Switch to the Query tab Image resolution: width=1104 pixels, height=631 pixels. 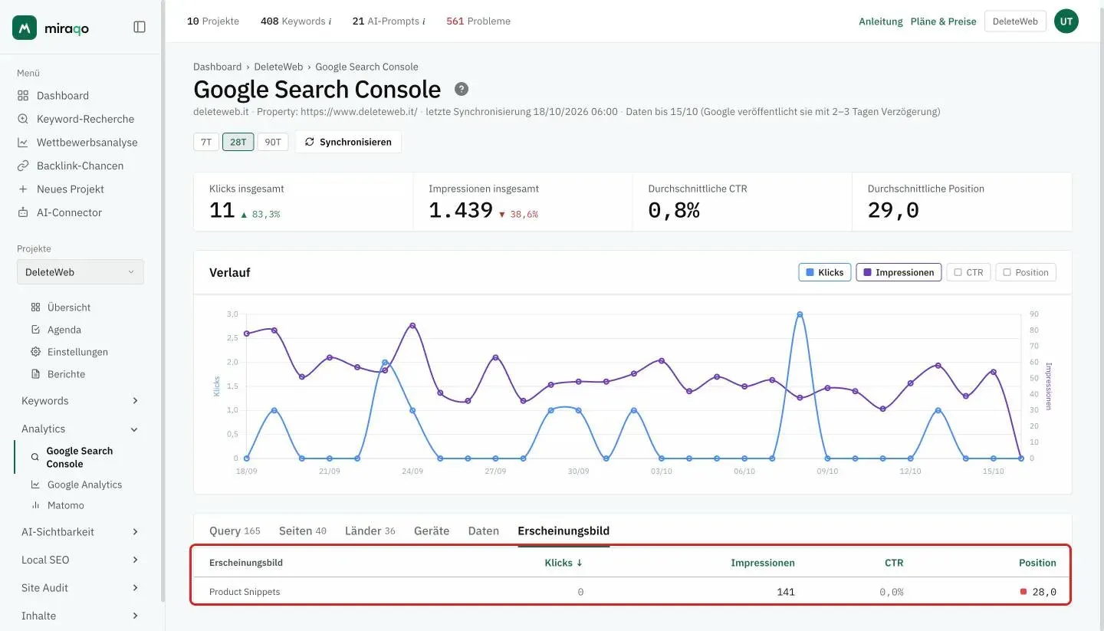pos(235,531)
